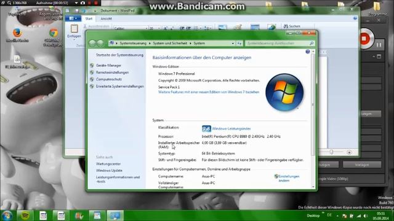Open Wartungscenter link
The height and width of the screenshot is (221, 394).
108,164
